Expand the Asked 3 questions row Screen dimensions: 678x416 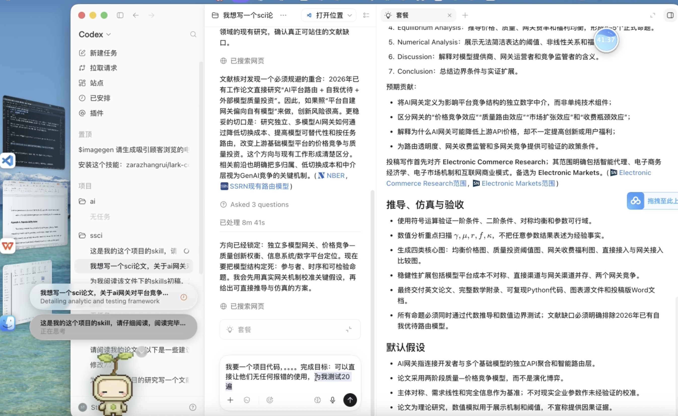tap(255, 204)
